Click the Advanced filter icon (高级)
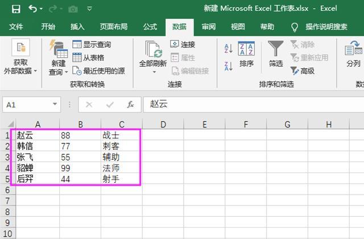Screen dimensions: 364x239 coord(303,71)
